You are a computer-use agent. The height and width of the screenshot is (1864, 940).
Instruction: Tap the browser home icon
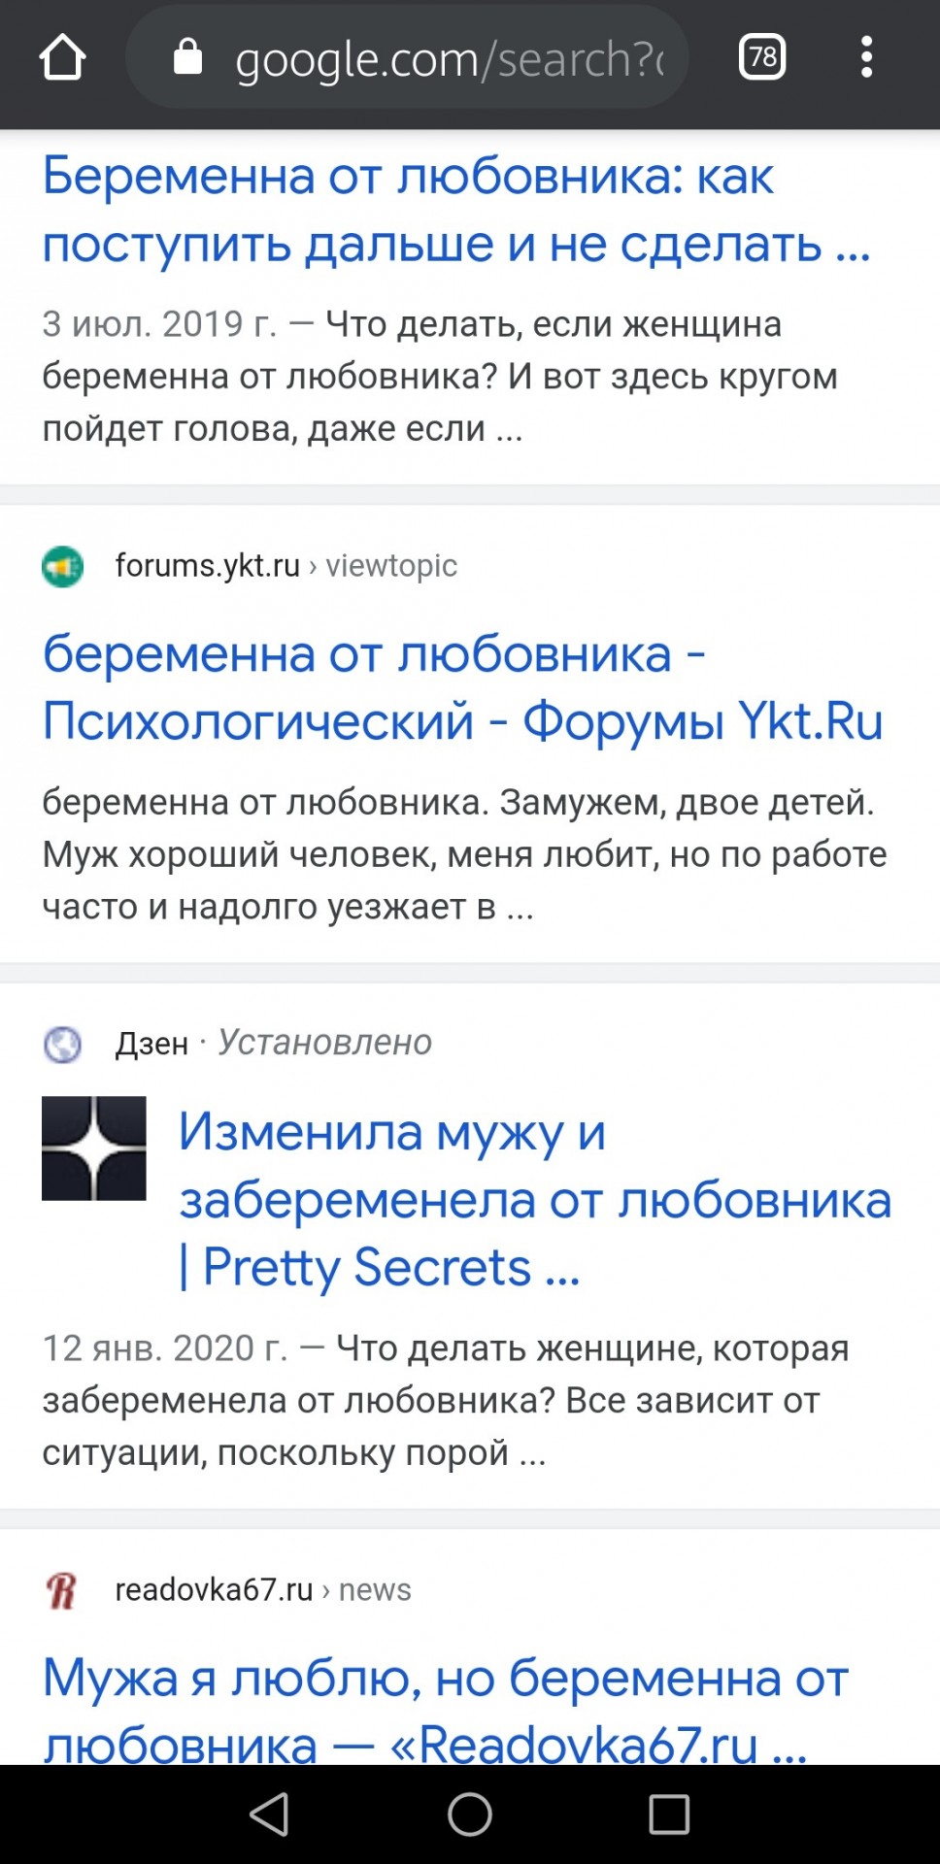pos(63,58)
